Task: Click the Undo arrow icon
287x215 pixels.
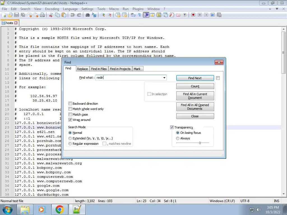Action: coord(73,15)
